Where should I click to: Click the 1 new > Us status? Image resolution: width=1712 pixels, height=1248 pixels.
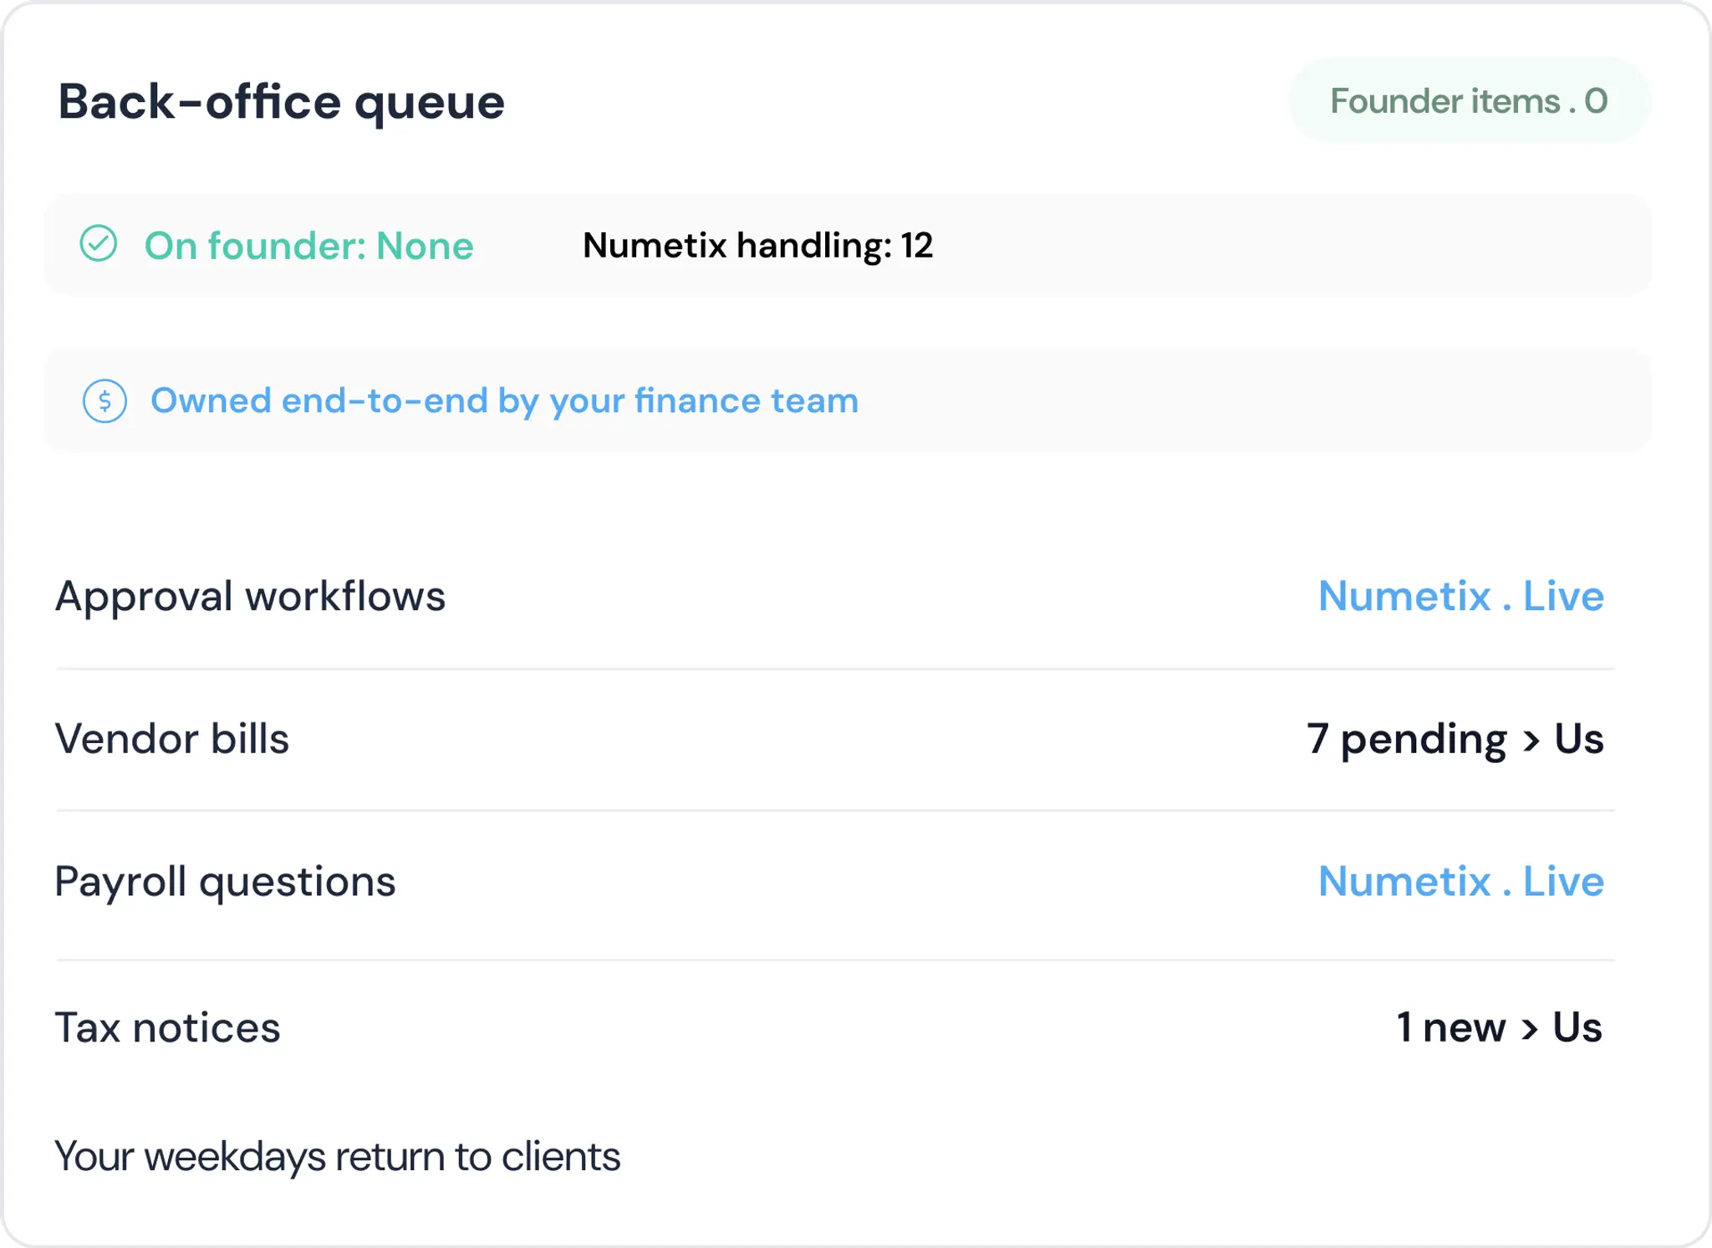click(1500, 1027)
